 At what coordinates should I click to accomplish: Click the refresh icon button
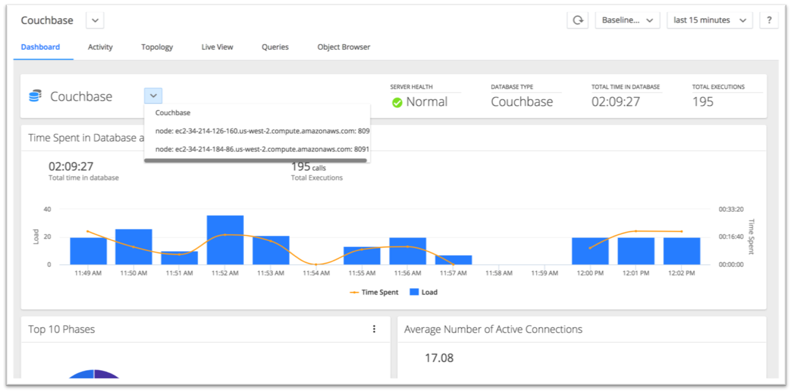(578, 20)
